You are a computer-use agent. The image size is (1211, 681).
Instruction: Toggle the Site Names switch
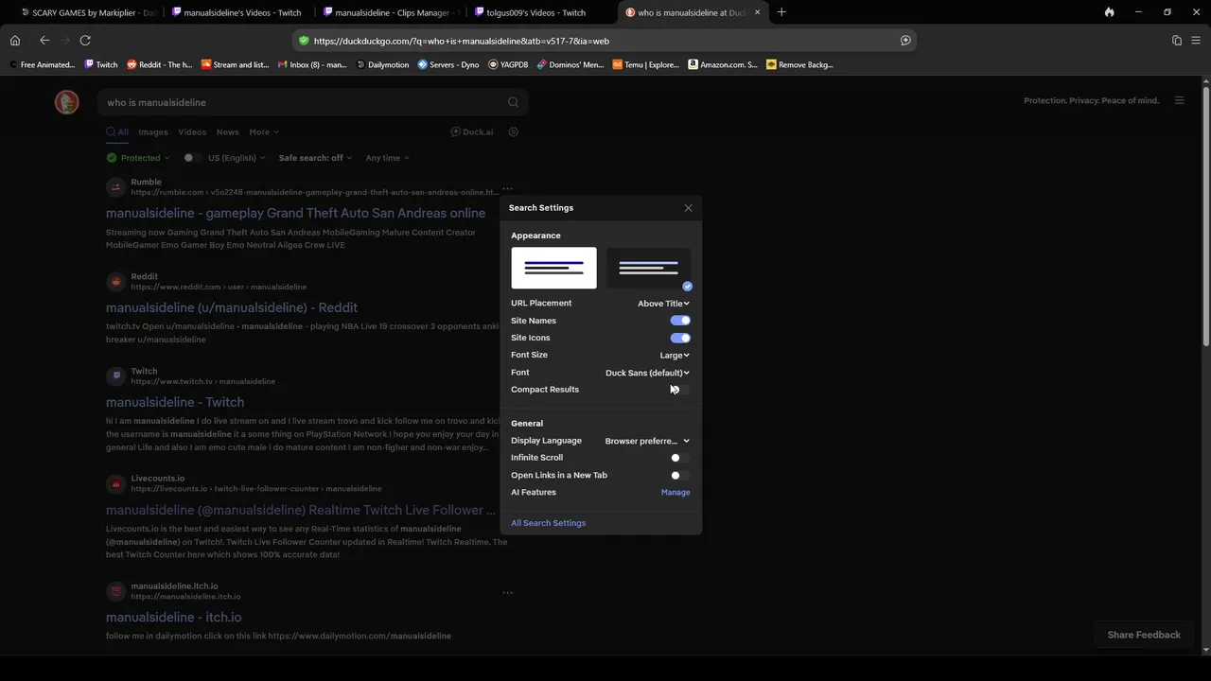click(680, 321)
